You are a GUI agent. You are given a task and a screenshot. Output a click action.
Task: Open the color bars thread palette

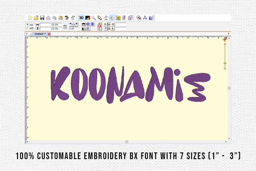coord(88,18)
